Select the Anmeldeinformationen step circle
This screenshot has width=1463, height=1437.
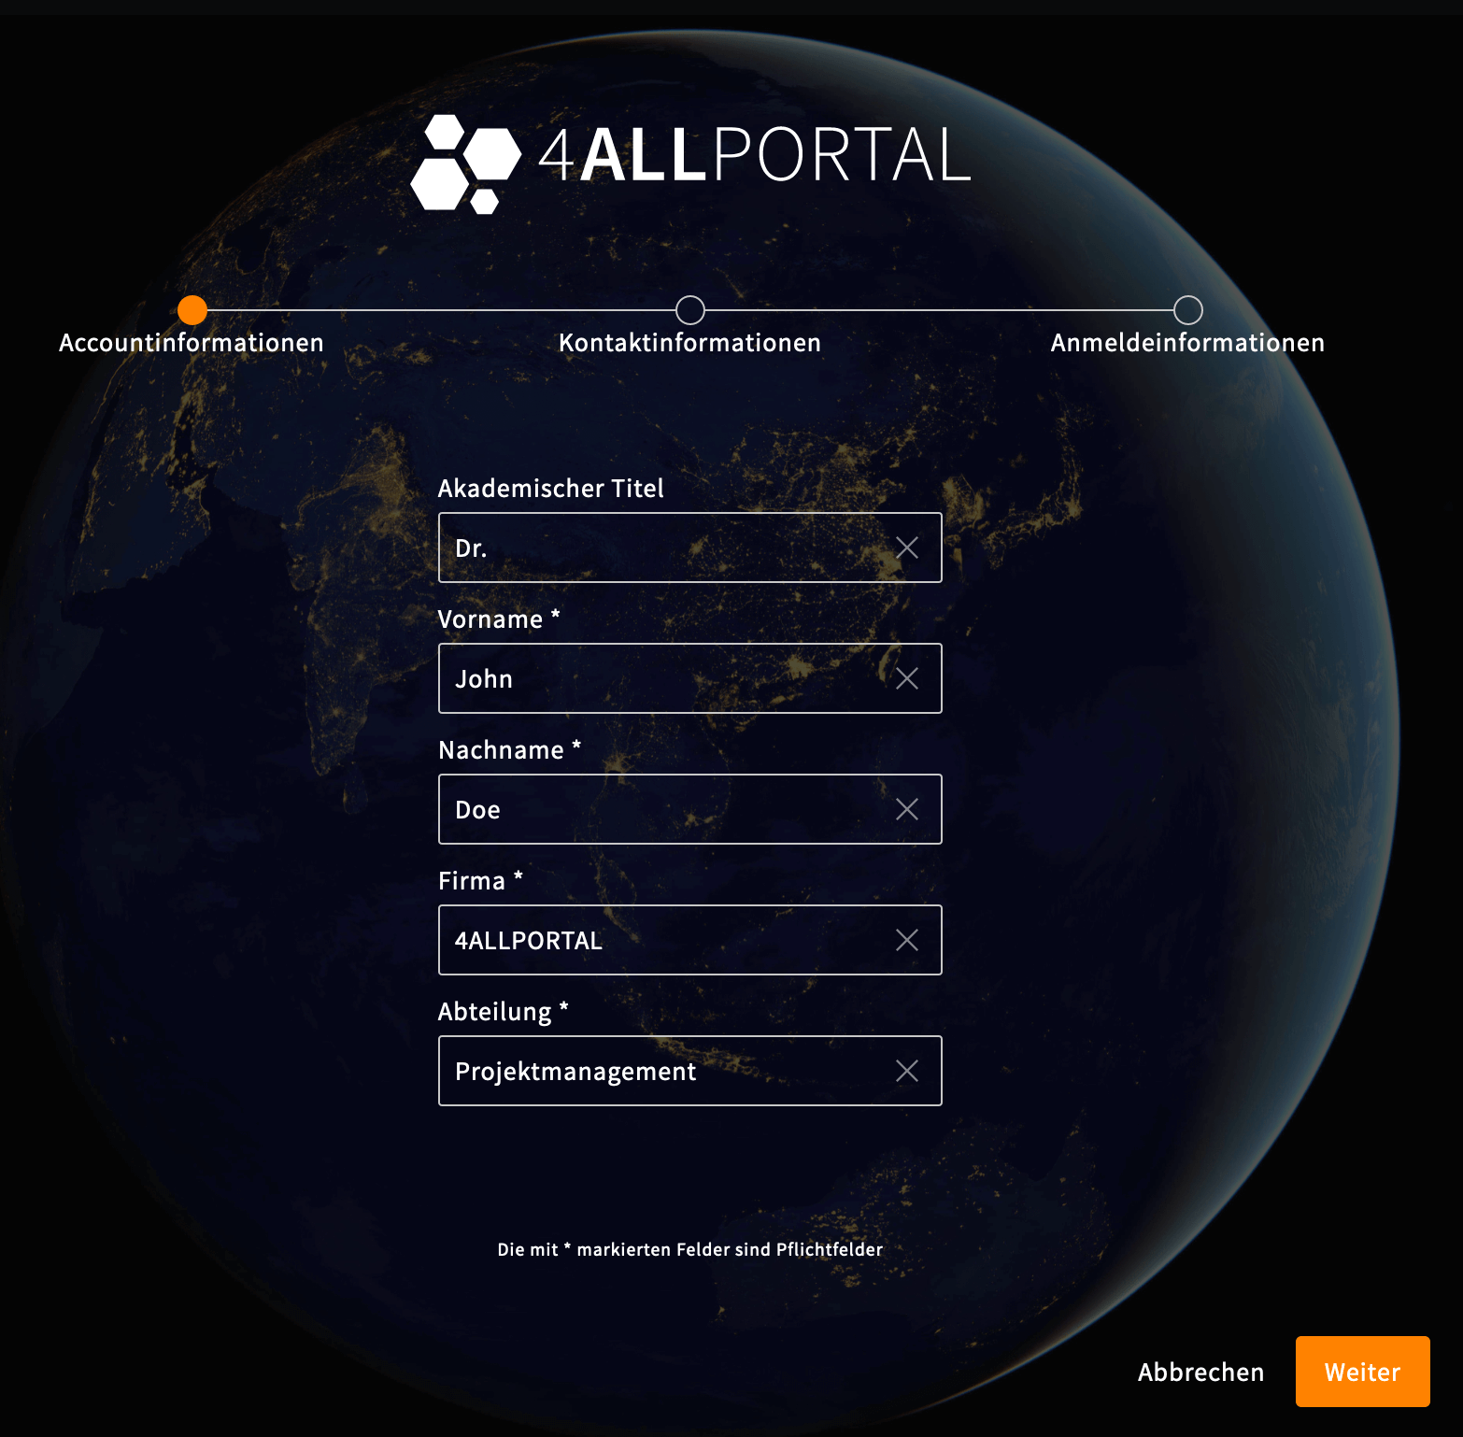[1188, 310]
